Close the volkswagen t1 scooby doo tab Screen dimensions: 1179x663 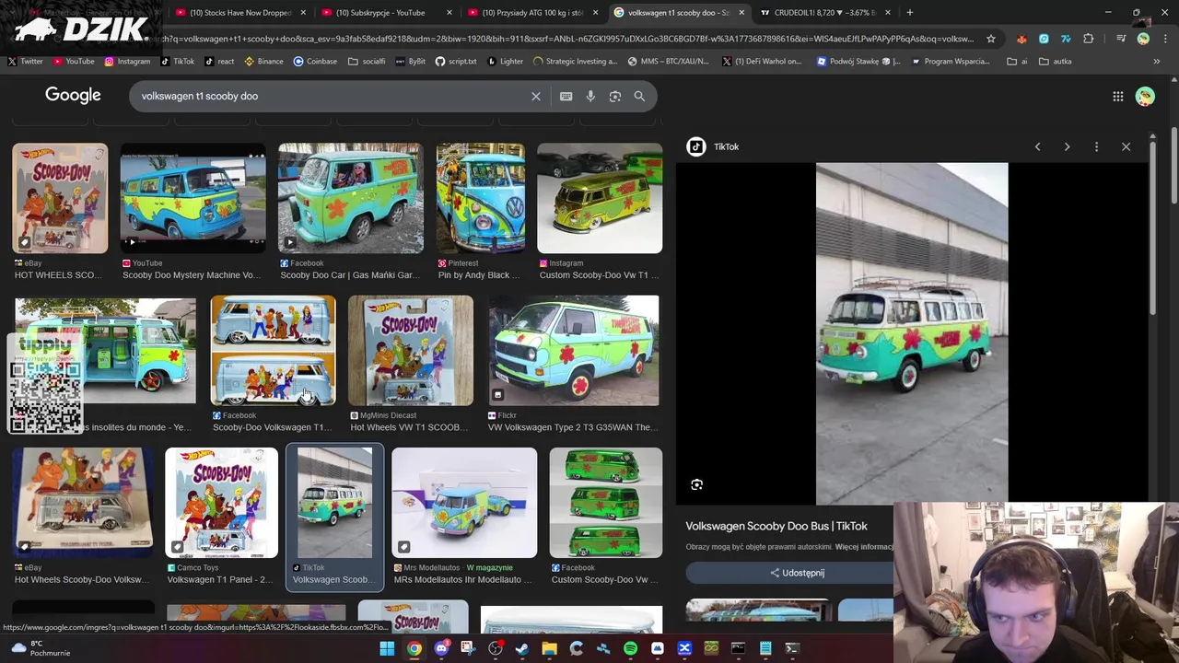coord(741,13)
